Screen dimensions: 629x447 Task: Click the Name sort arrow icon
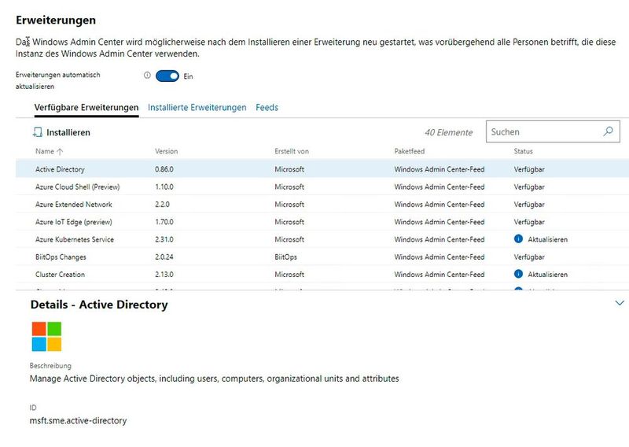click(x=60, y=151)
